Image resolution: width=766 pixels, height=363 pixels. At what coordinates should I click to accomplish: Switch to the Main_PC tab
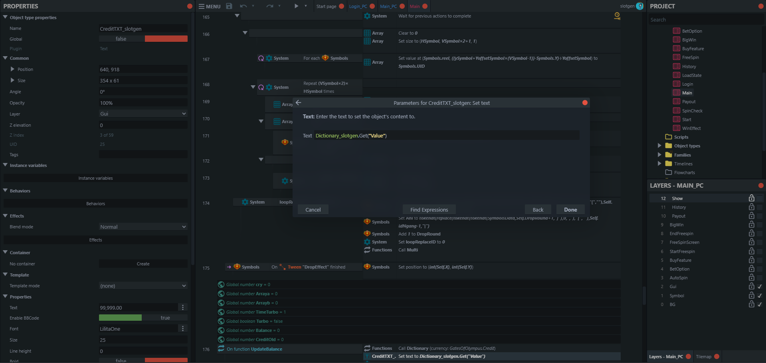point(388,6)
